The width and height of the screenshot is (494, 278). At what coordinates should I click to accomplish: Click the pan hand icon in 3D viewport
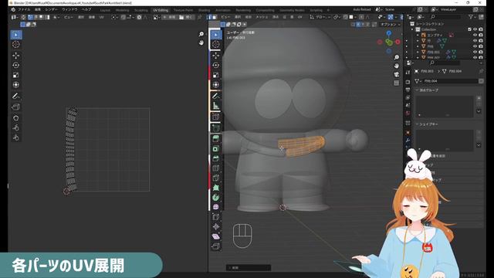click(396, 66)
